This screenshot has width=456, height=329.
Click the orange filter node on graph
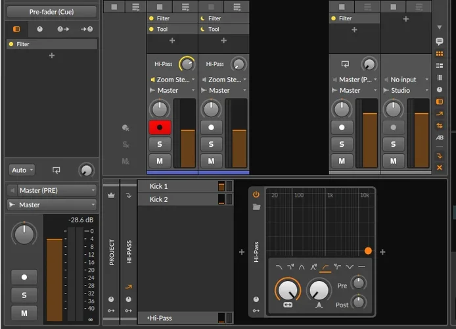coord(368,251)
